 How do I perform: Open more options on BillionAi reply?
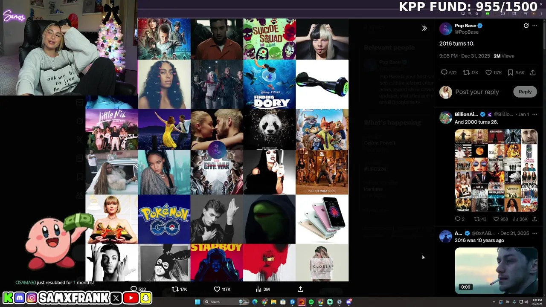coord(535,114)
